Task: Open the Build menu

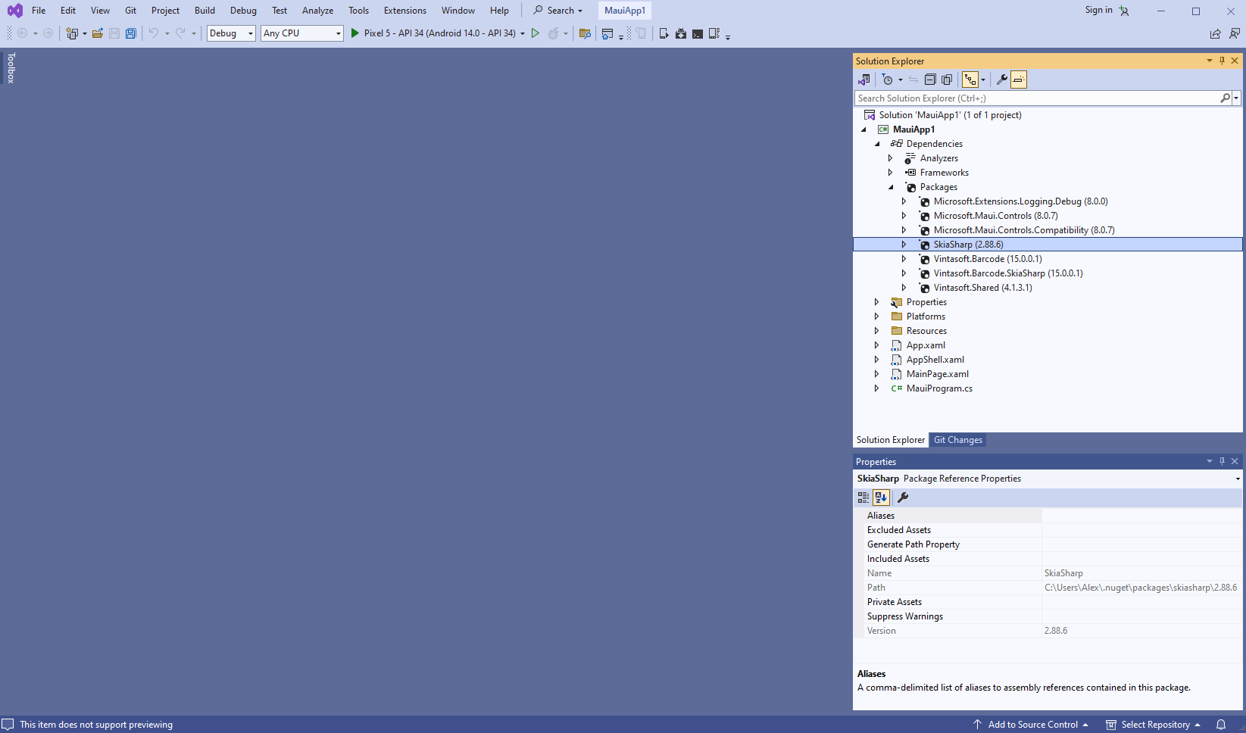Action: 205,11
